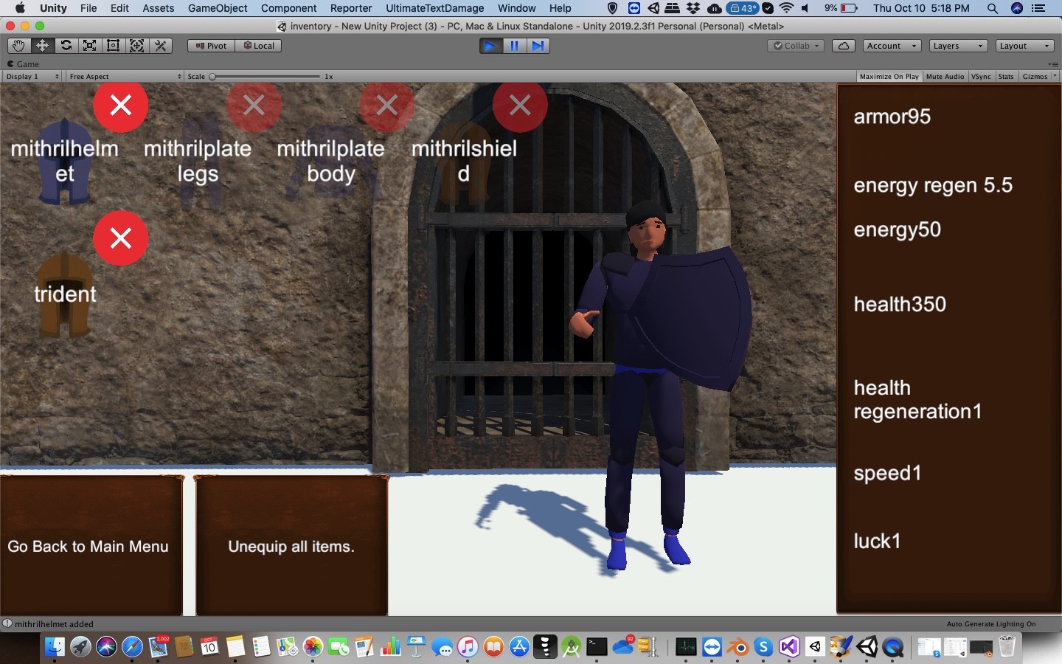1062x664 pixels.
Task: Toggle Maximize On Play
Action: coord(889,77)
